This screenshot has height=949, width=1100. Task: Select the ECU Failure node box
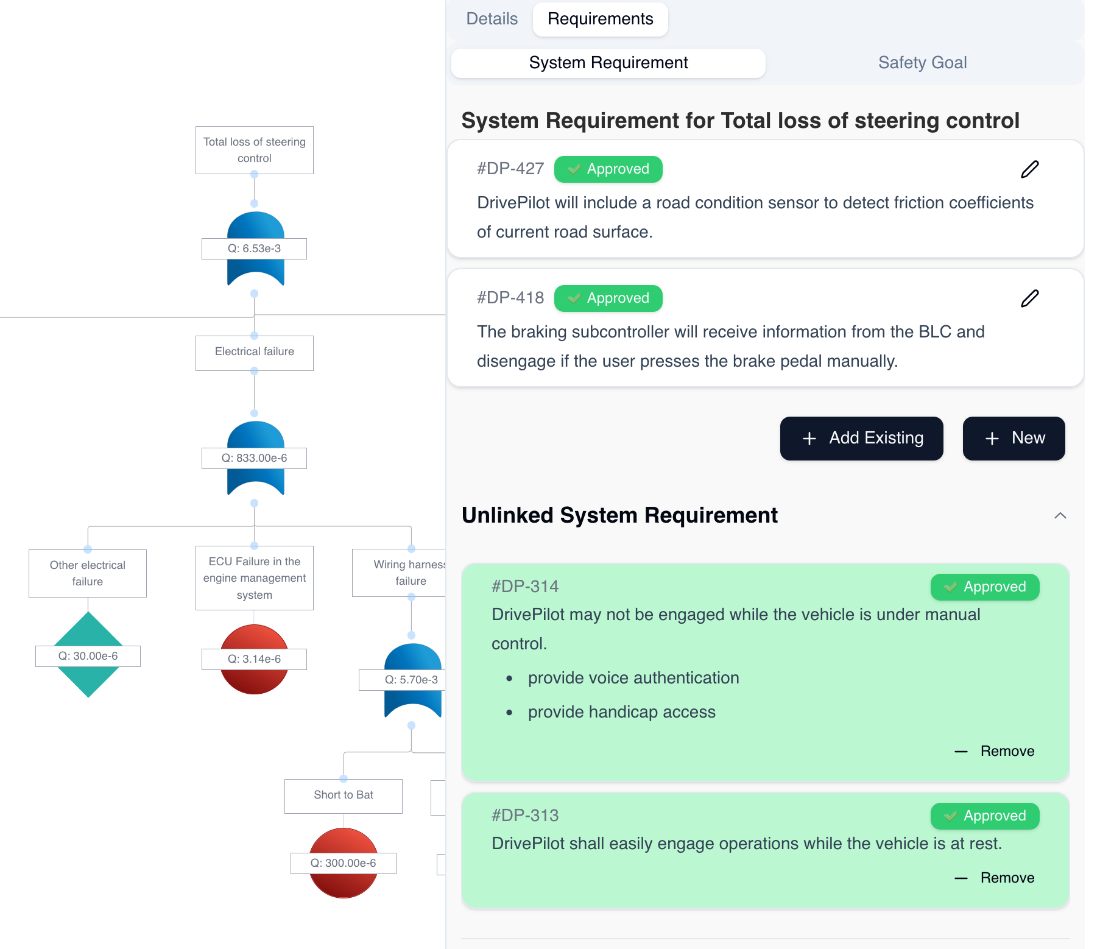(x=255, y=577)
